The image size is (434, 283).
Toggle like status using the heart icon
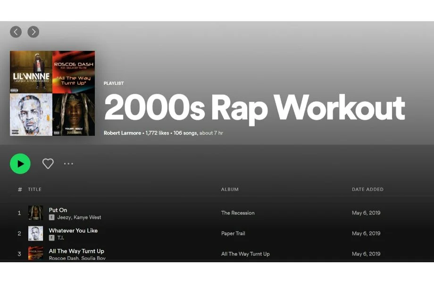point(48,163)
